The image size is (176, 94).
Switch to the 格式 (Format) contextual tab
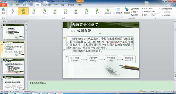coord(80,5)
